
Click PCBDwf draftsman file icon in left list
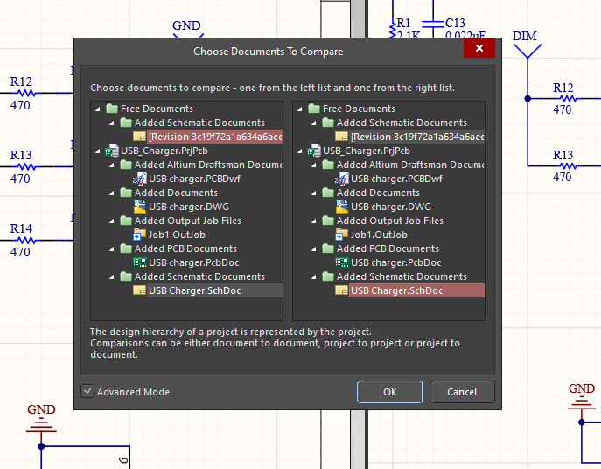pyautogui.click(x=139, y=178)
